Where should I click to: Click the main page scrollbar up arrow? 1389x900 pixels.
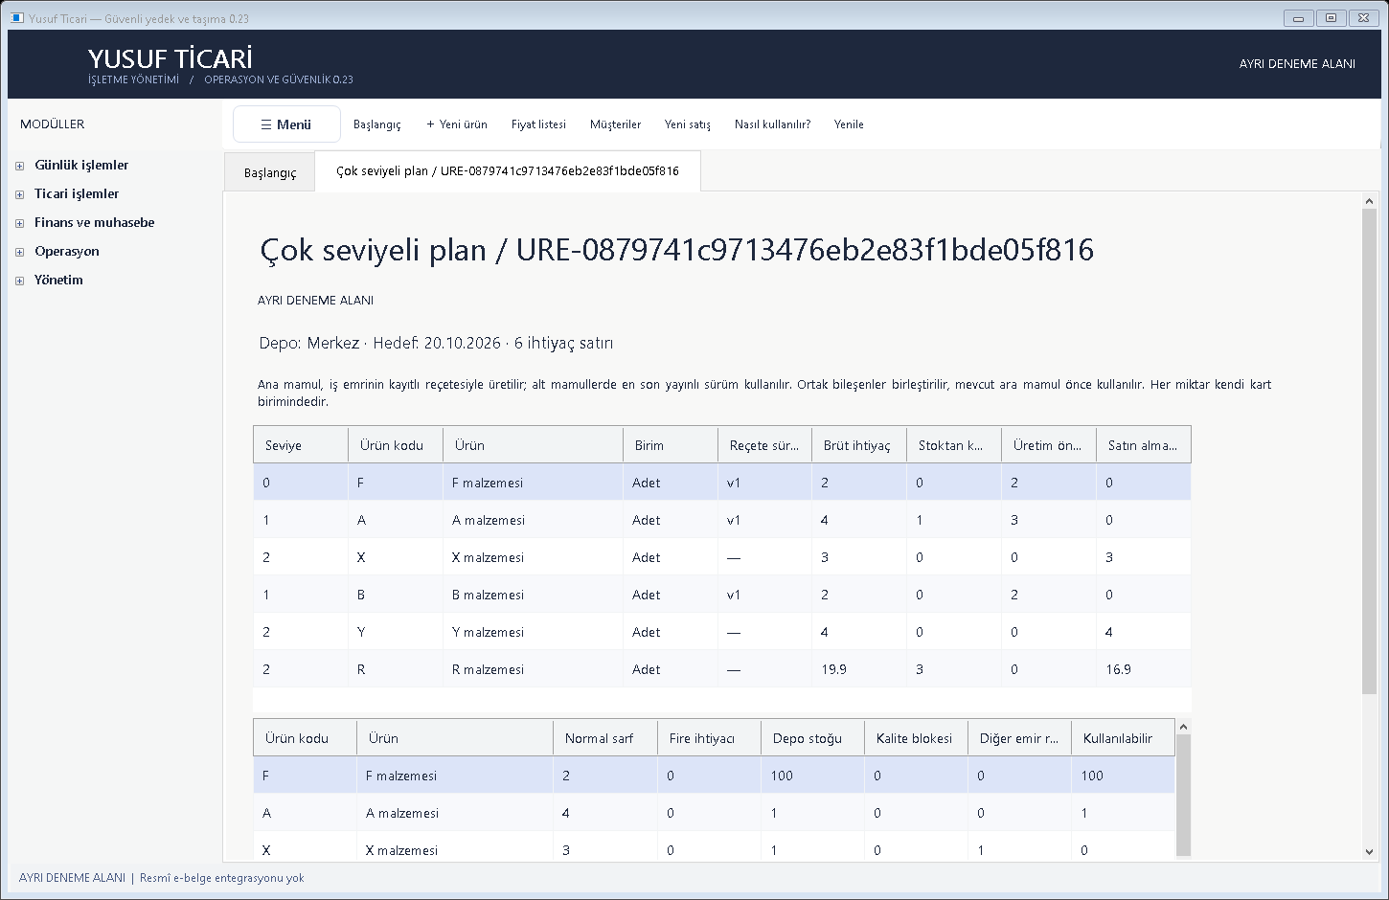pyautogui.click(x=1369, y=201)
